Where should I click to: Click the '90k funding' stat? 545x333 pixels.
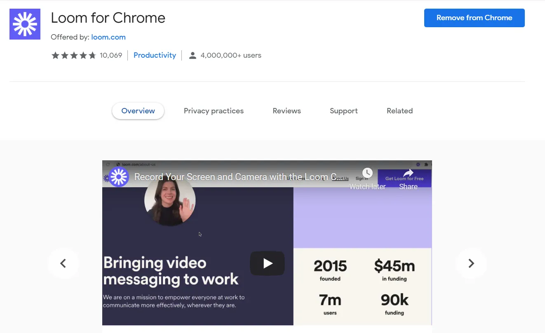[x=395, y=304]
